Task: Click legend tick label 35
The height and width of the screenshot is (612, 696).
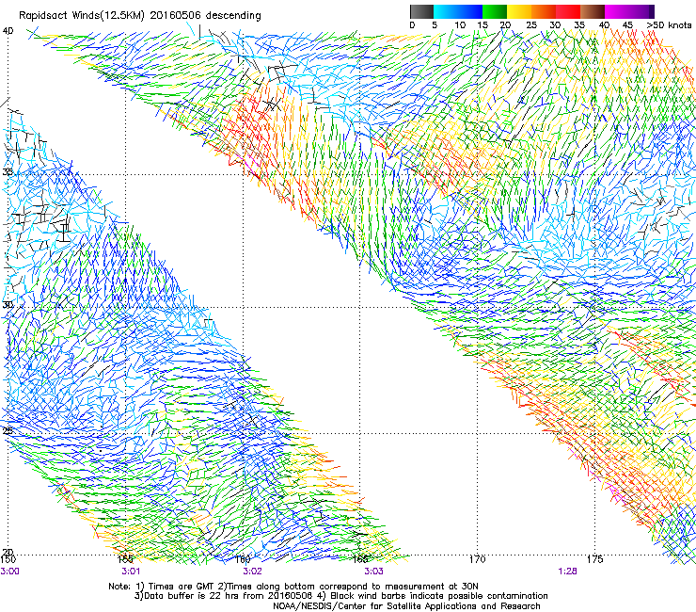Action: point(579,24)
